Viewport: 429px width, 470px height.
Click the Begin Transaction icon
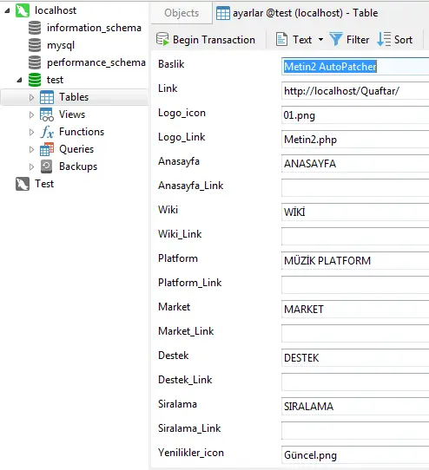click(162, 39)
